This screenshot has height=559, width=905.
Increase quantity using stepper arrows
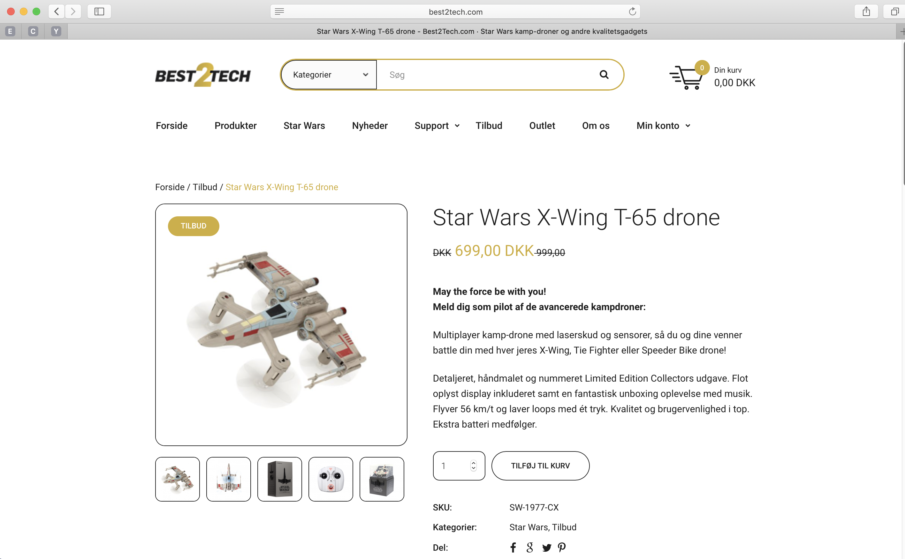(473, 463)
